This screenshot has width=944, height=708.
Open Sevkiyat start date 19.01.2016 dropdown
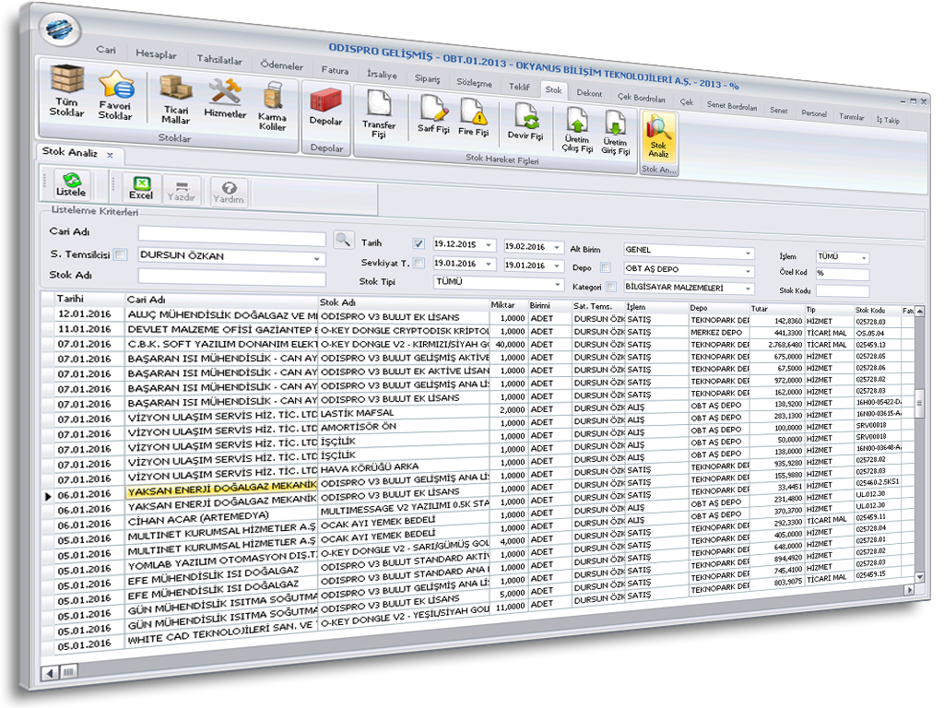[489, 264]
